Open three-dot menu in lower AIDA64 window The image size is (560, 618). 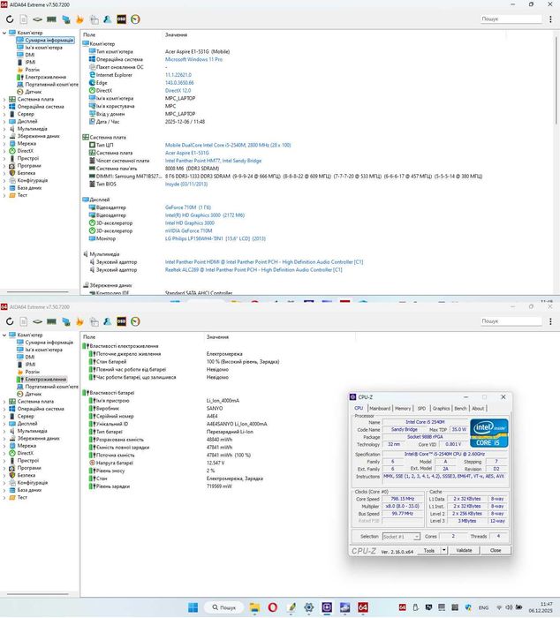550,321
